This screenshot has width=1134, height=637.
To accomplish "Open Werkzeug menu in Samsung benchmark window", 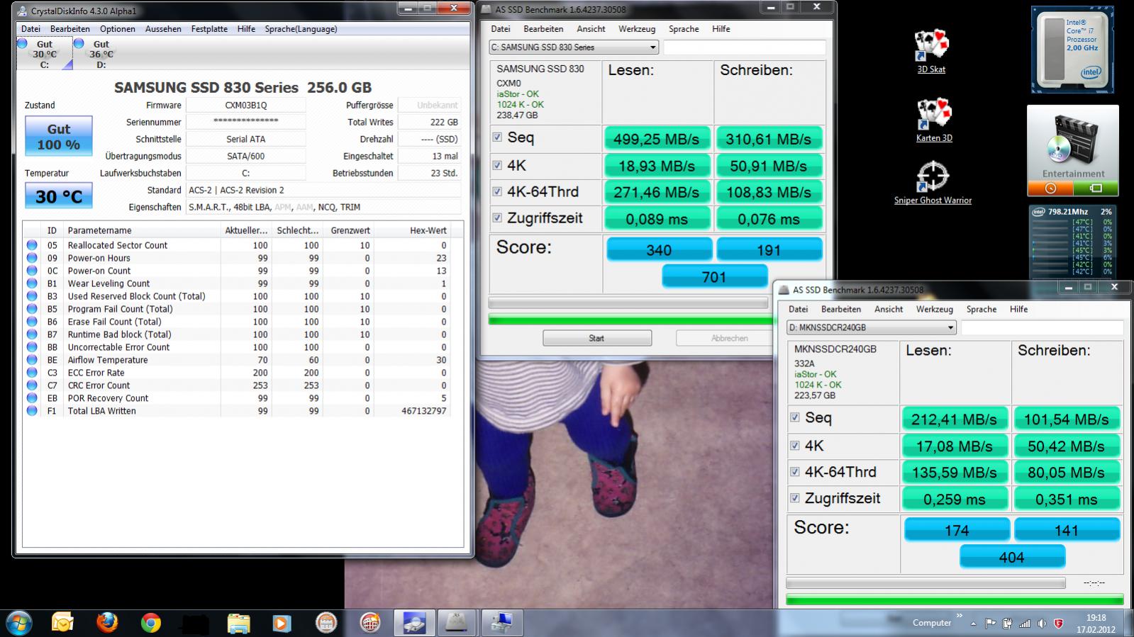I will tap(637, 29).
